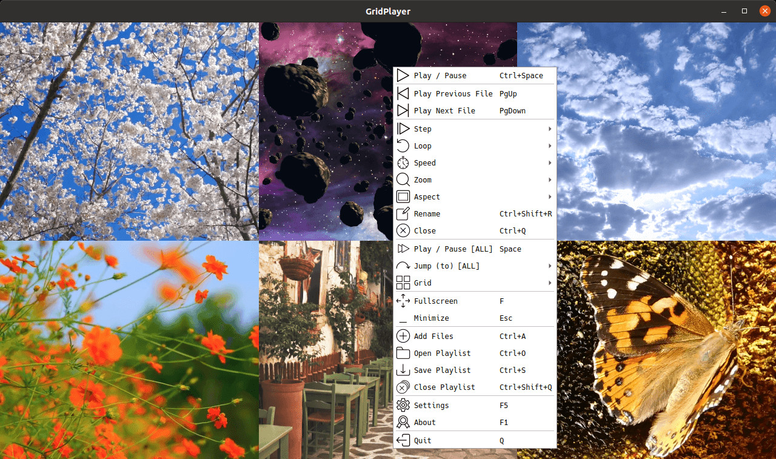Image resolution: width=776 pixels, height=459 pixels.
Task: Select Add Files menu entry
Action: point(475,336)
